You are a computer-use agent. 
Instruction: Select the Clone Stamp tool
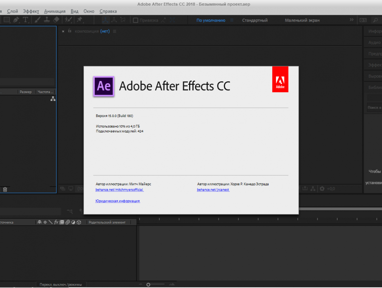(x=47, y=20)
